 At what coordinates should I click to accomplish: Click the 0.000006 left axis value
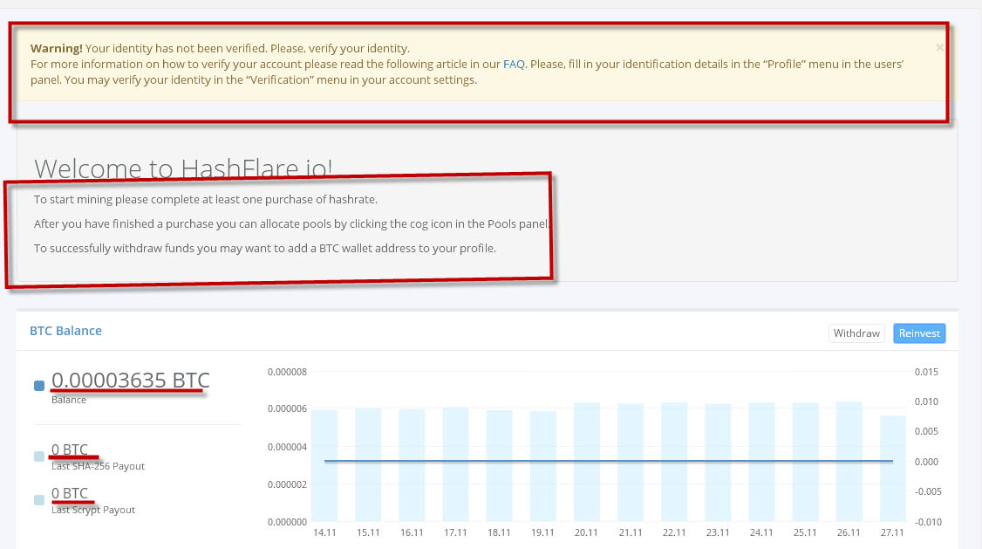(287, 408)
